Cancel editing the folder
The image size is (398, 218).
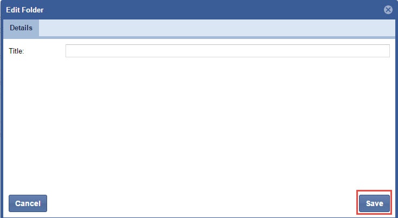28,203
